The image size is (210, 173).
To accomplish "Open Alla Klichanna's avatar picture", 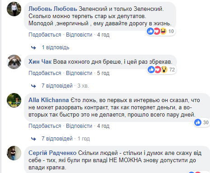I will [14, 100].
